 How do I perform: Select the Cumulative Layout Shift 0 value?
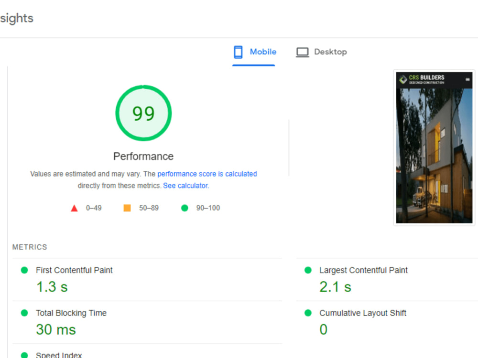pos(324,330)
